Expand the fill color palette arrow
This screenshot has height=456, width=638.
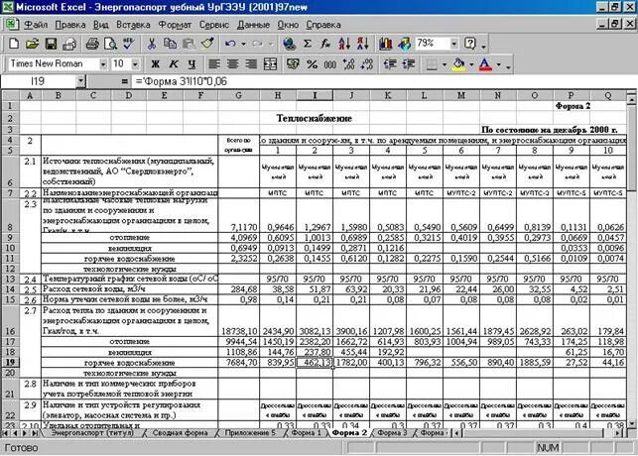pyautogui.click(x=471, y=64)
